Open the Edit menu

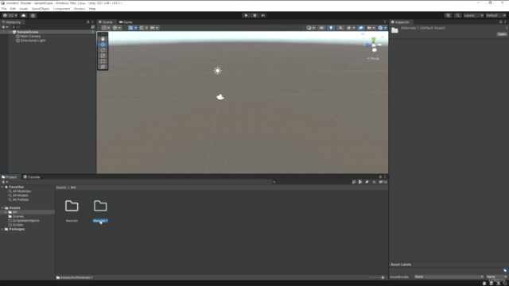tap(13, 9)
